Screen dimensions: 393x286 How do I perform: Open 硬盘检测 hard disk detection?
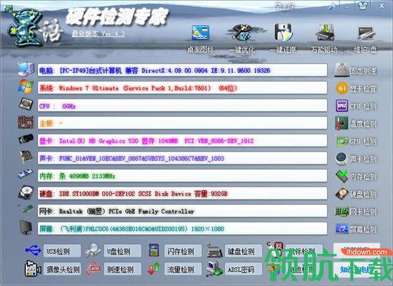pos(356,194)
